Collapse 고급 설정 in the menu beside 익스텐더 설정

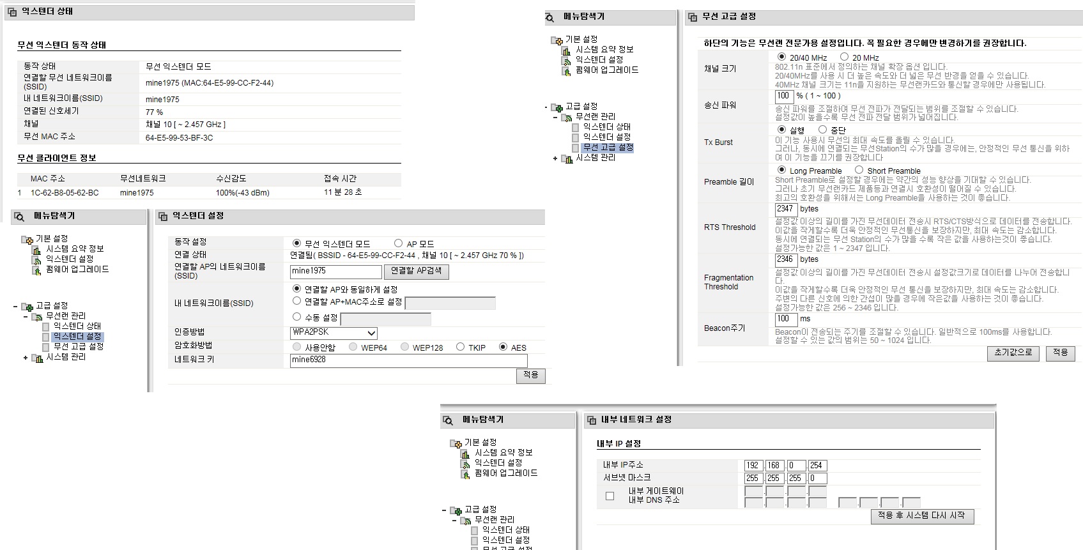coord(15,306)
